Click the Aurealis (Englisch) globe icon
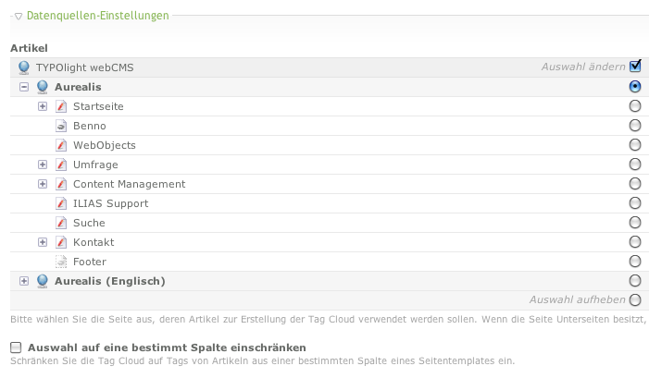The height and width of the screenshot is (378, 662). click(43, 281)
